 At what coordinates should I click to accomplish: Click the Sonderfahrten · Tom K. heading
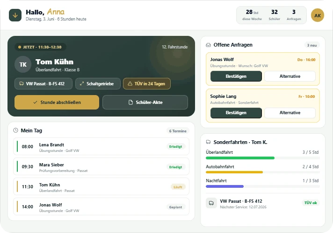click(x=240, y=142)
